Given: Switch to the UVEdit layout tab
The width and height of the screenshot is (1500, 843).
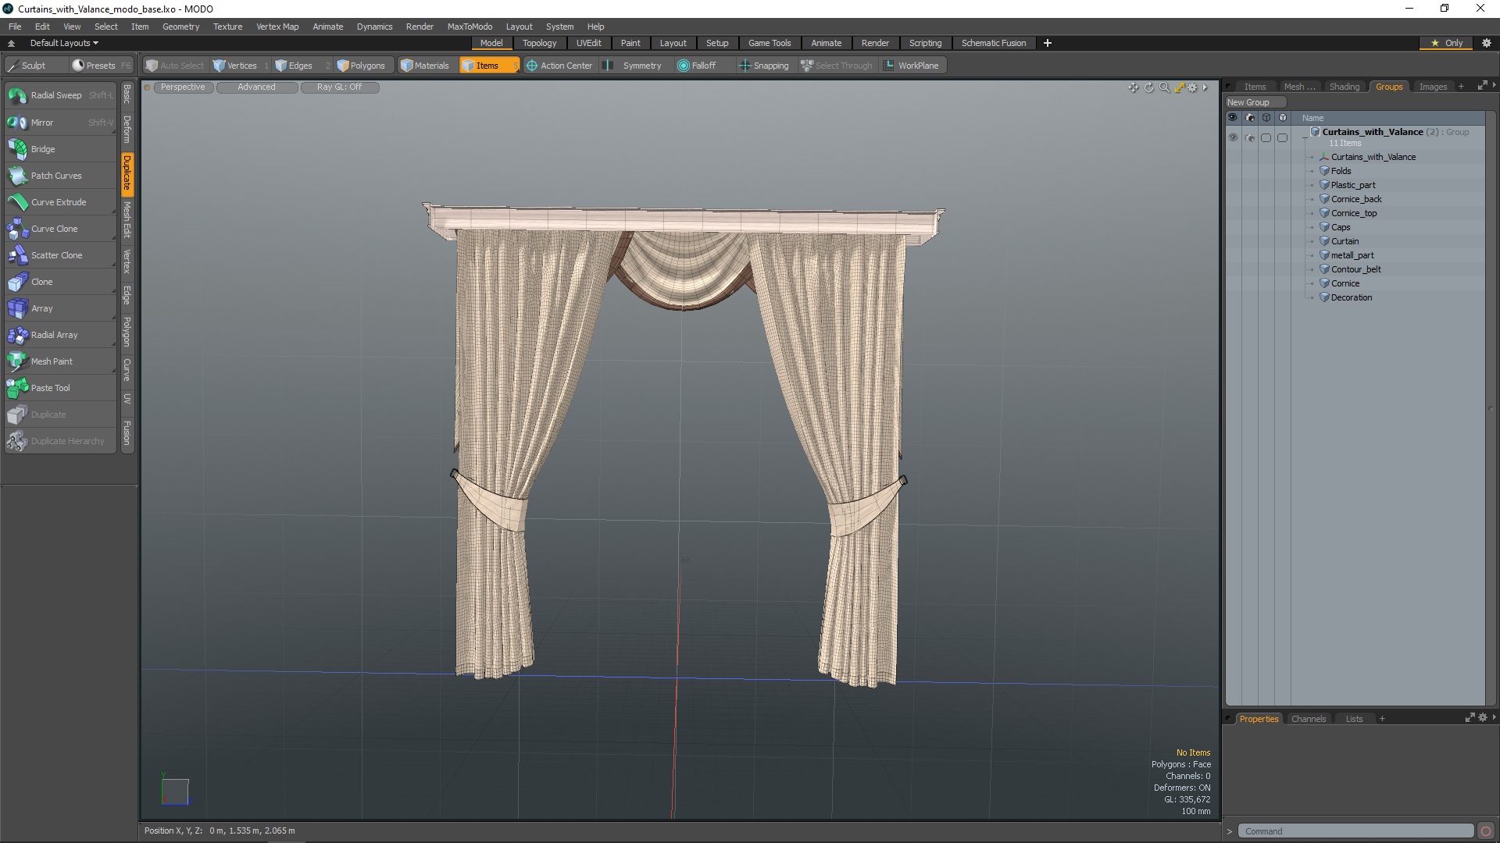Looking at the screenshot, I should 588,43.
